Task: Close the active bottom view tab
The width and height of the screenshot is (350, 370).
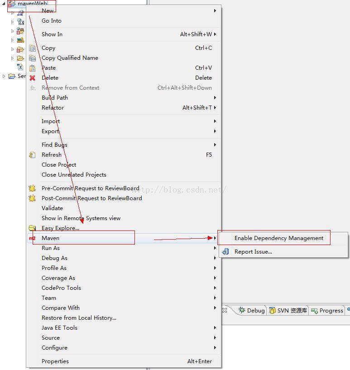Action: [x=225, y=310]
